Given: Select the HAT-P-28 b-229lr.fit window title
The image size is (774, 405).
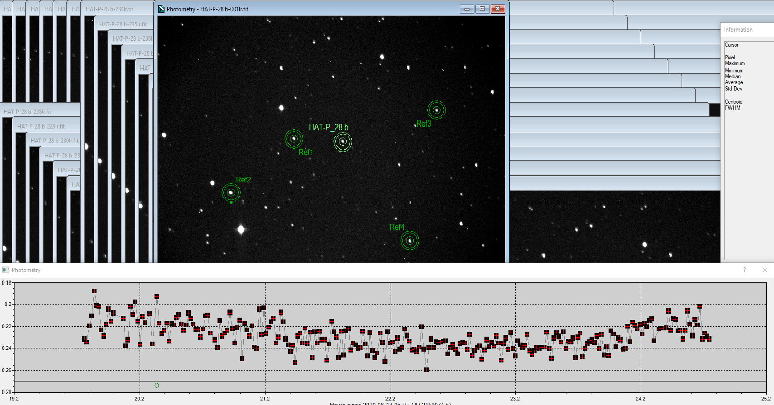Looking at the screenshot, I should tap(41, 126).
